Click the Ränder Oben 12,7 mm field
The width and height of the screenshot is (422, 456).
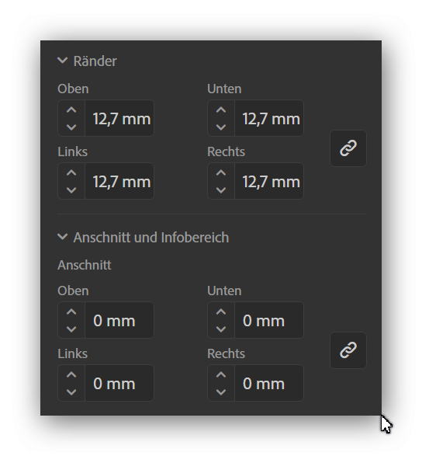pyautogui.click(x=119, y=118)
